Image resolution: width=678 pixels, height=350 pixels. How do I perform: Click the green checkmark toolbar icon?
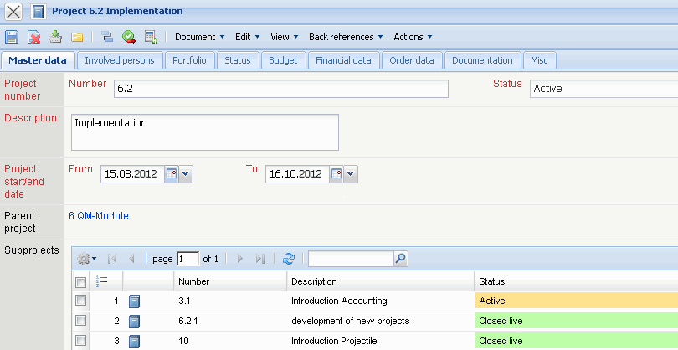click(129, 37)
